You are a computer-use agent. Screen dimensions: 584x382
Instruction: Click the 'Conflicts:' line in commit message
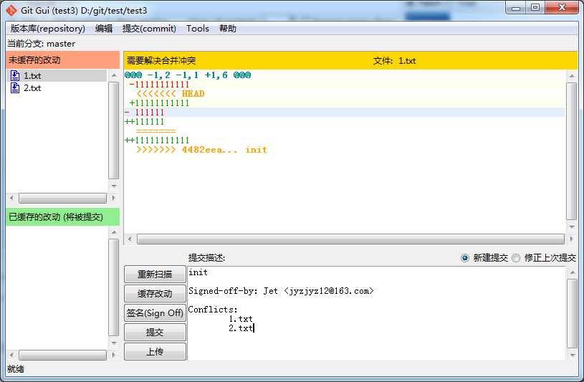pyautogui.click(x=213, y=310)
